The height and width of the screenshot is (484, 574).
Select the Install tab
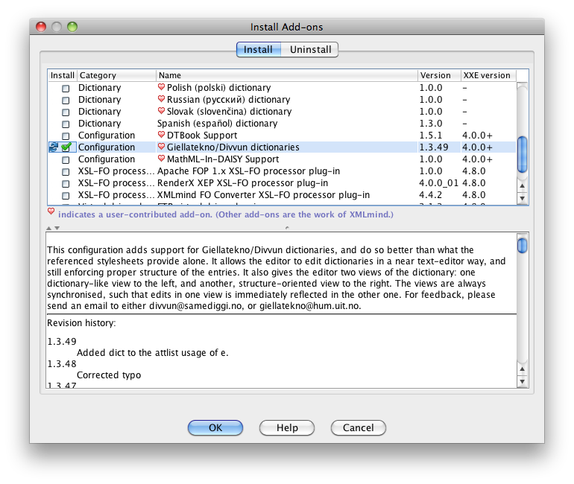click(259, 50)
